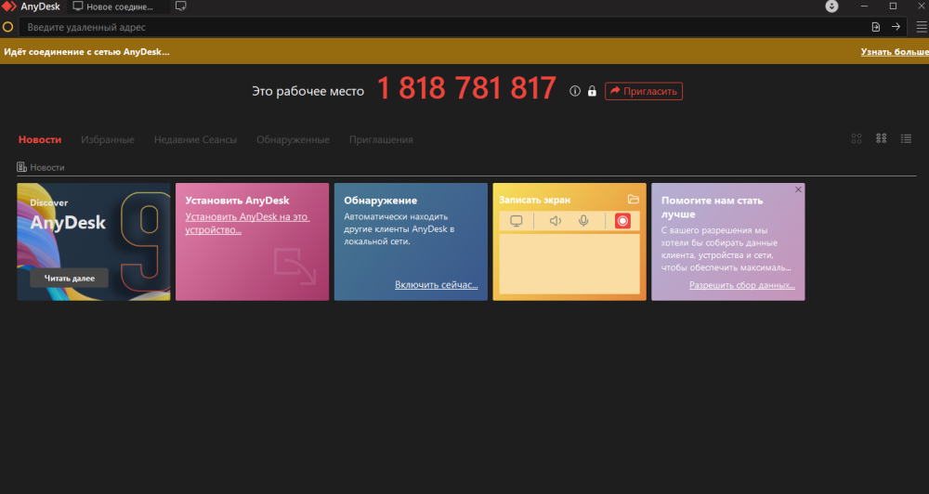Open the Недавние Сеансы tab
The image size is (929, 494).
click(195, 140)
